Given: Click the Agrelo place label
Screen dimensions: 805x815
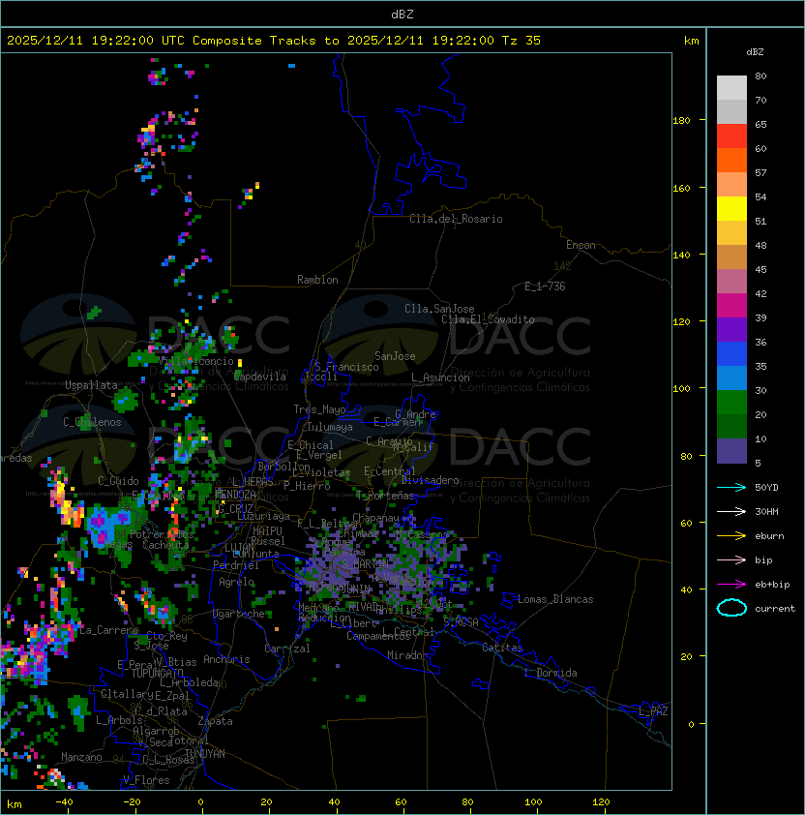Looking at the screenshot, I should tap(236, 582).
